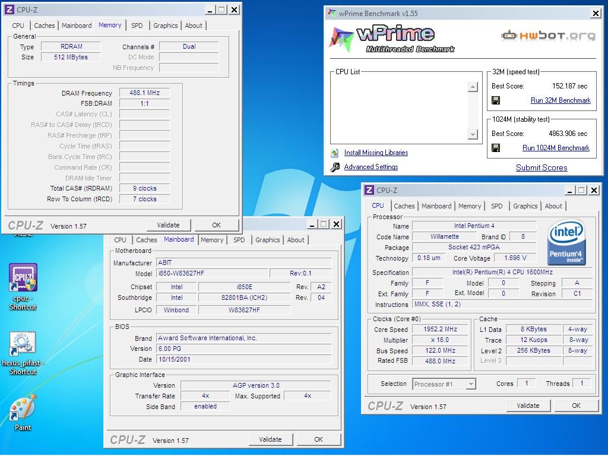Open the cpuz Shortcut desktop icon

point(23,287)
